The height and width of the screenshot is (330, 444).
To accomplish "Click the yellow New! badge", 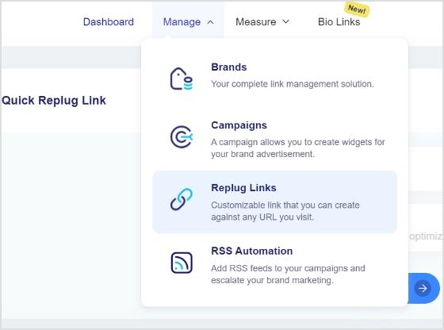I will [357, 10].
